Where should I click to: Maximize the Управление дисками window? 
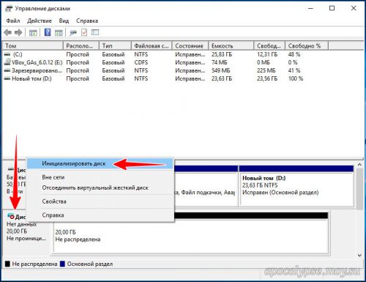[332, 8]
